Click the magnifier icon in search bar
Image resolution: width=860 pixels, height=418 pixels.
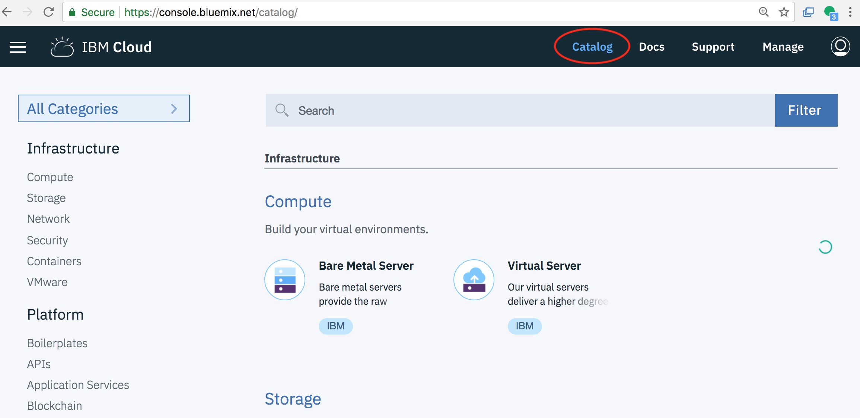point(282,110)
